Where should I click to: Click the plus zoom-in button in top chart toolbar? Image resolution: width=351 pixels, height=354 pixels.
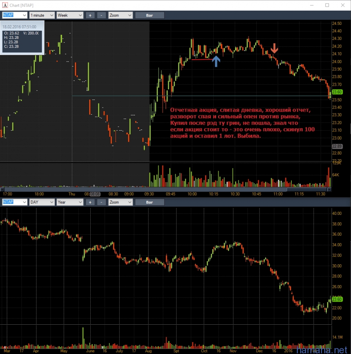pyautogui.click(x=90, y=15)
